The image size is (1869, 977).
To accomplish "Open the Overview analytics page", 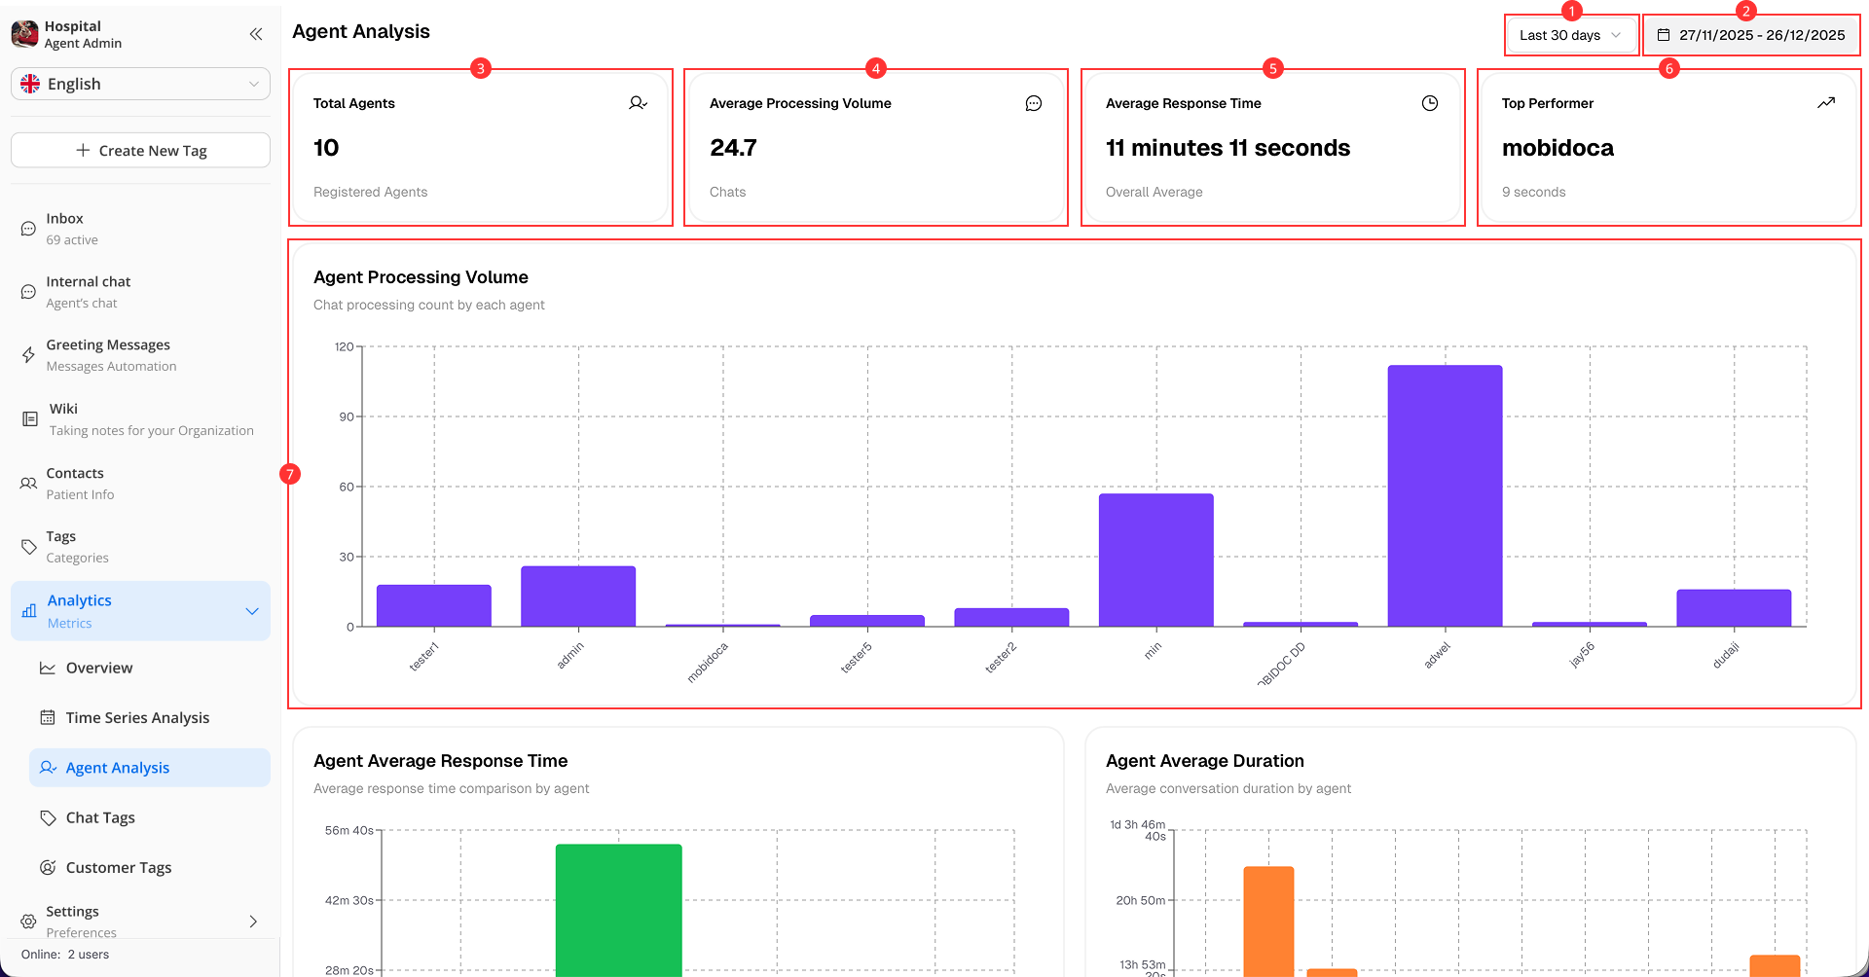I will [x=98, y=668].
